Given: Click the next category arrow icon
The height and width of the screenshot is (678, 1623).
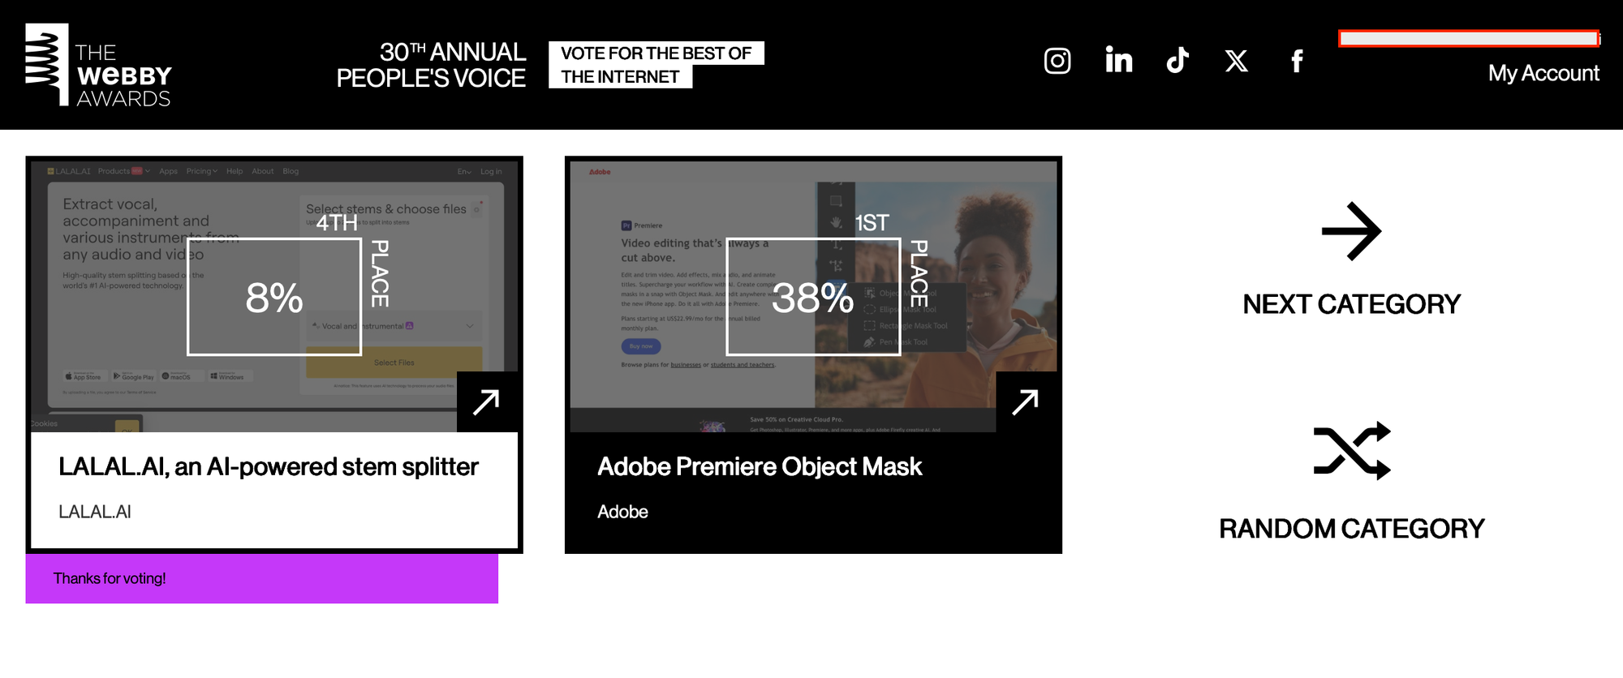Looking at the screenshot, I should 1351,231.
